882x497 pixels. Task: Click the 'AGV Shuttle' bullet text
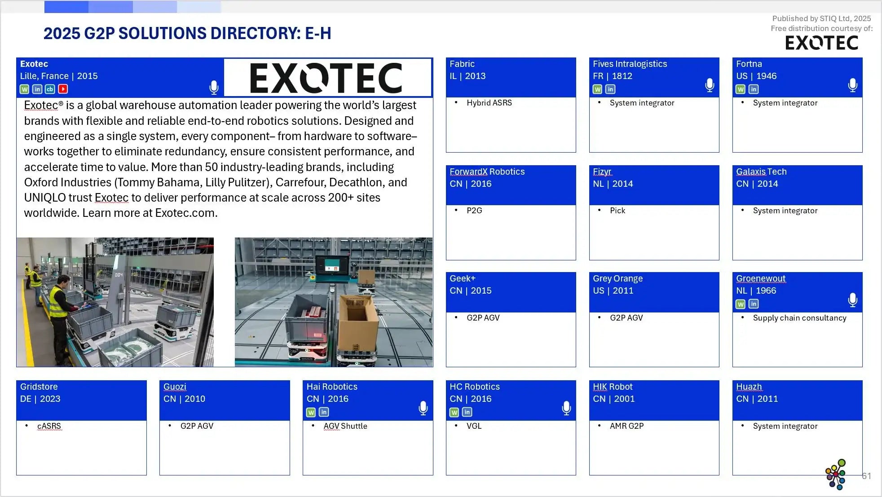[345, 426]
